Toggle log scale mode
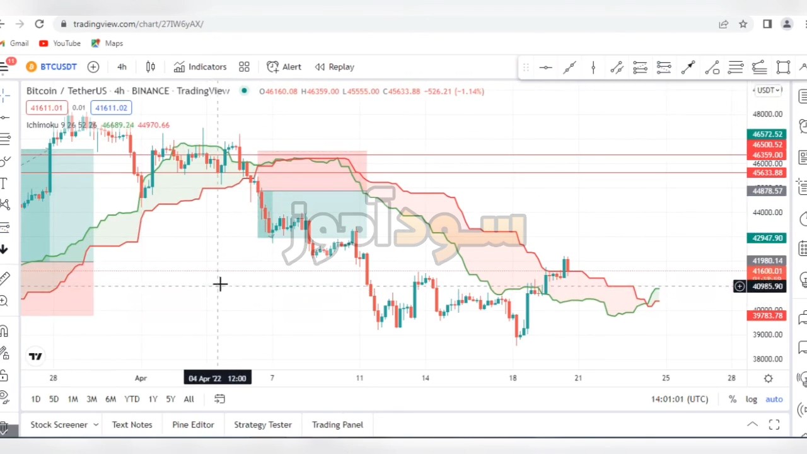The height and width of the screenshot is (454, 807). [x=752, y=399]
